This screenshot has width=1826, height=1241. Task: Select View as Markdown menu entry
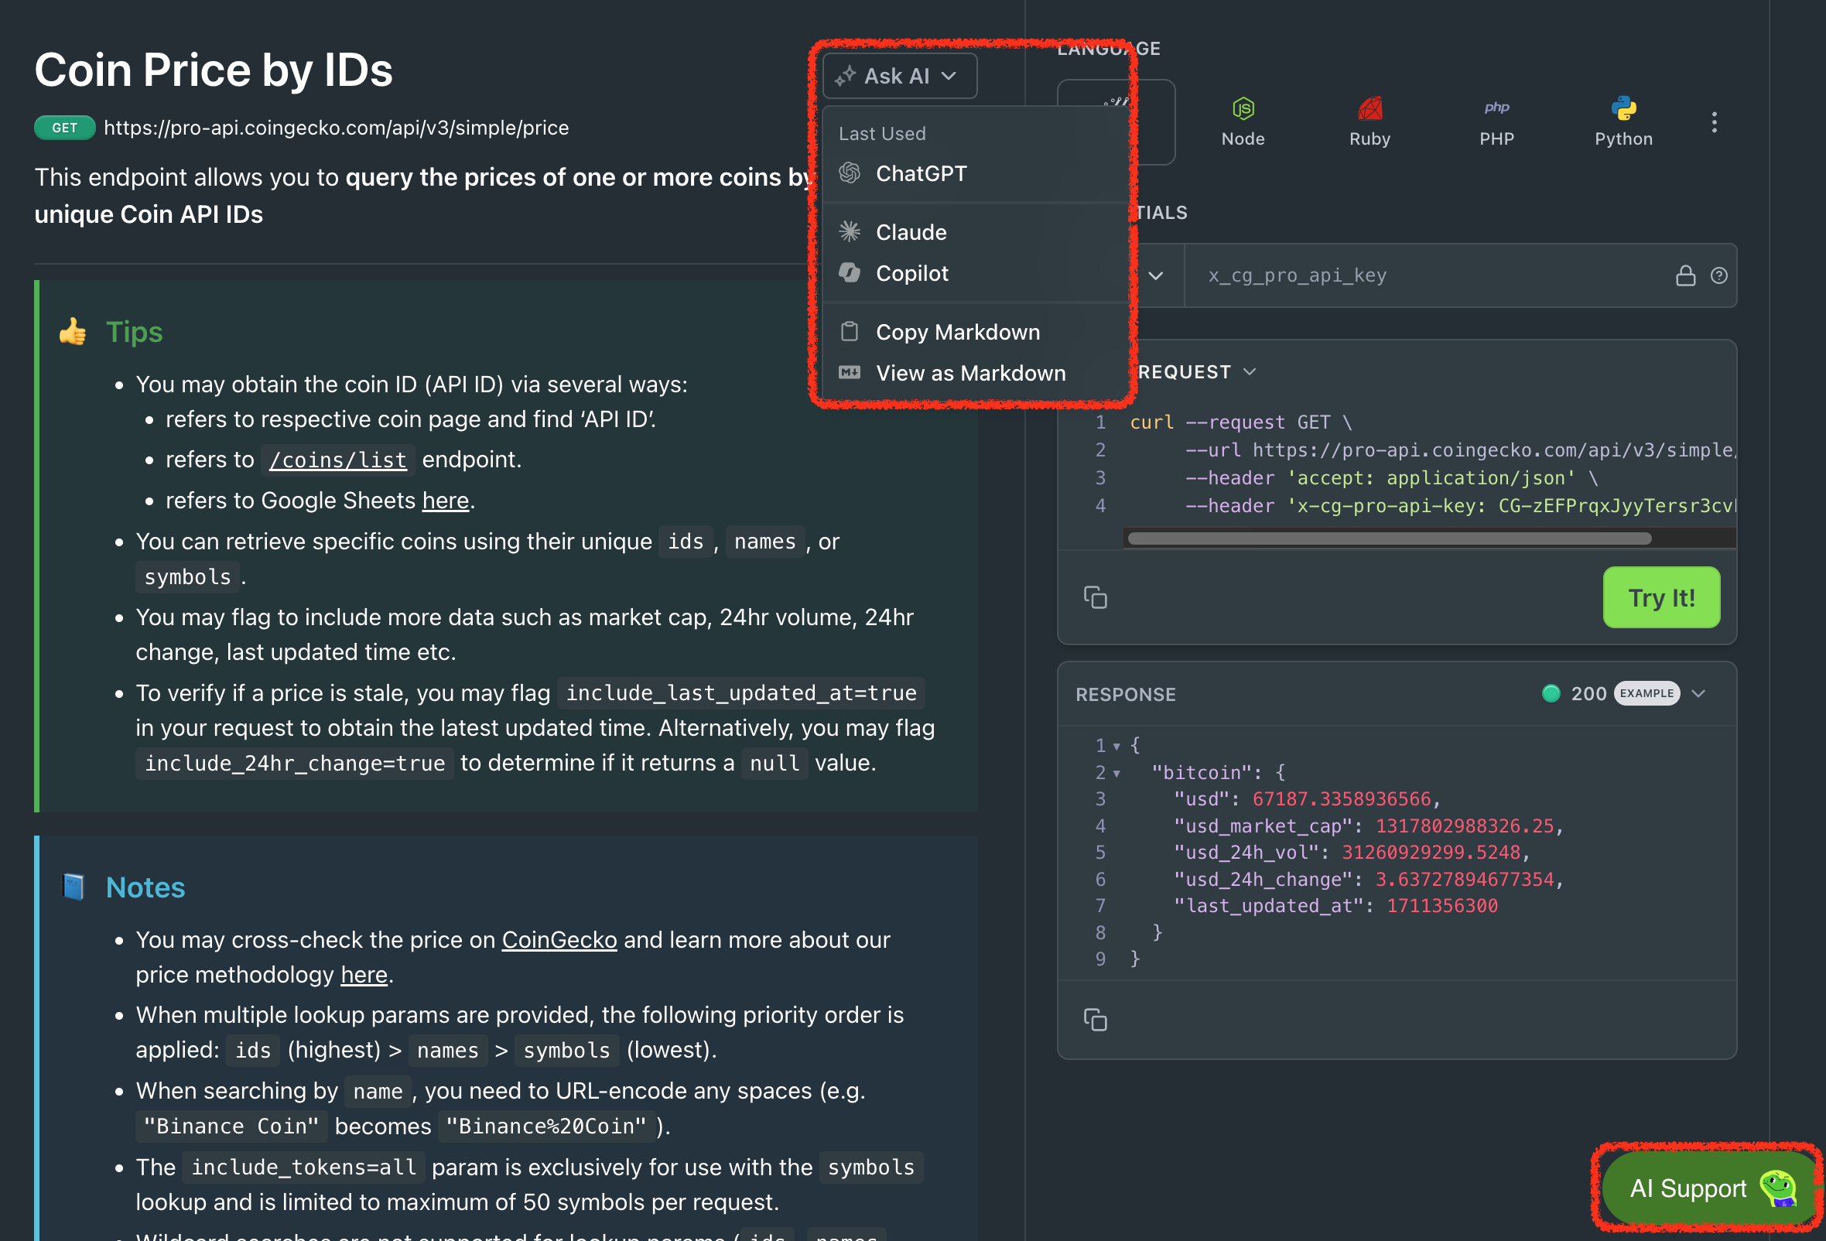coord(974,373)
